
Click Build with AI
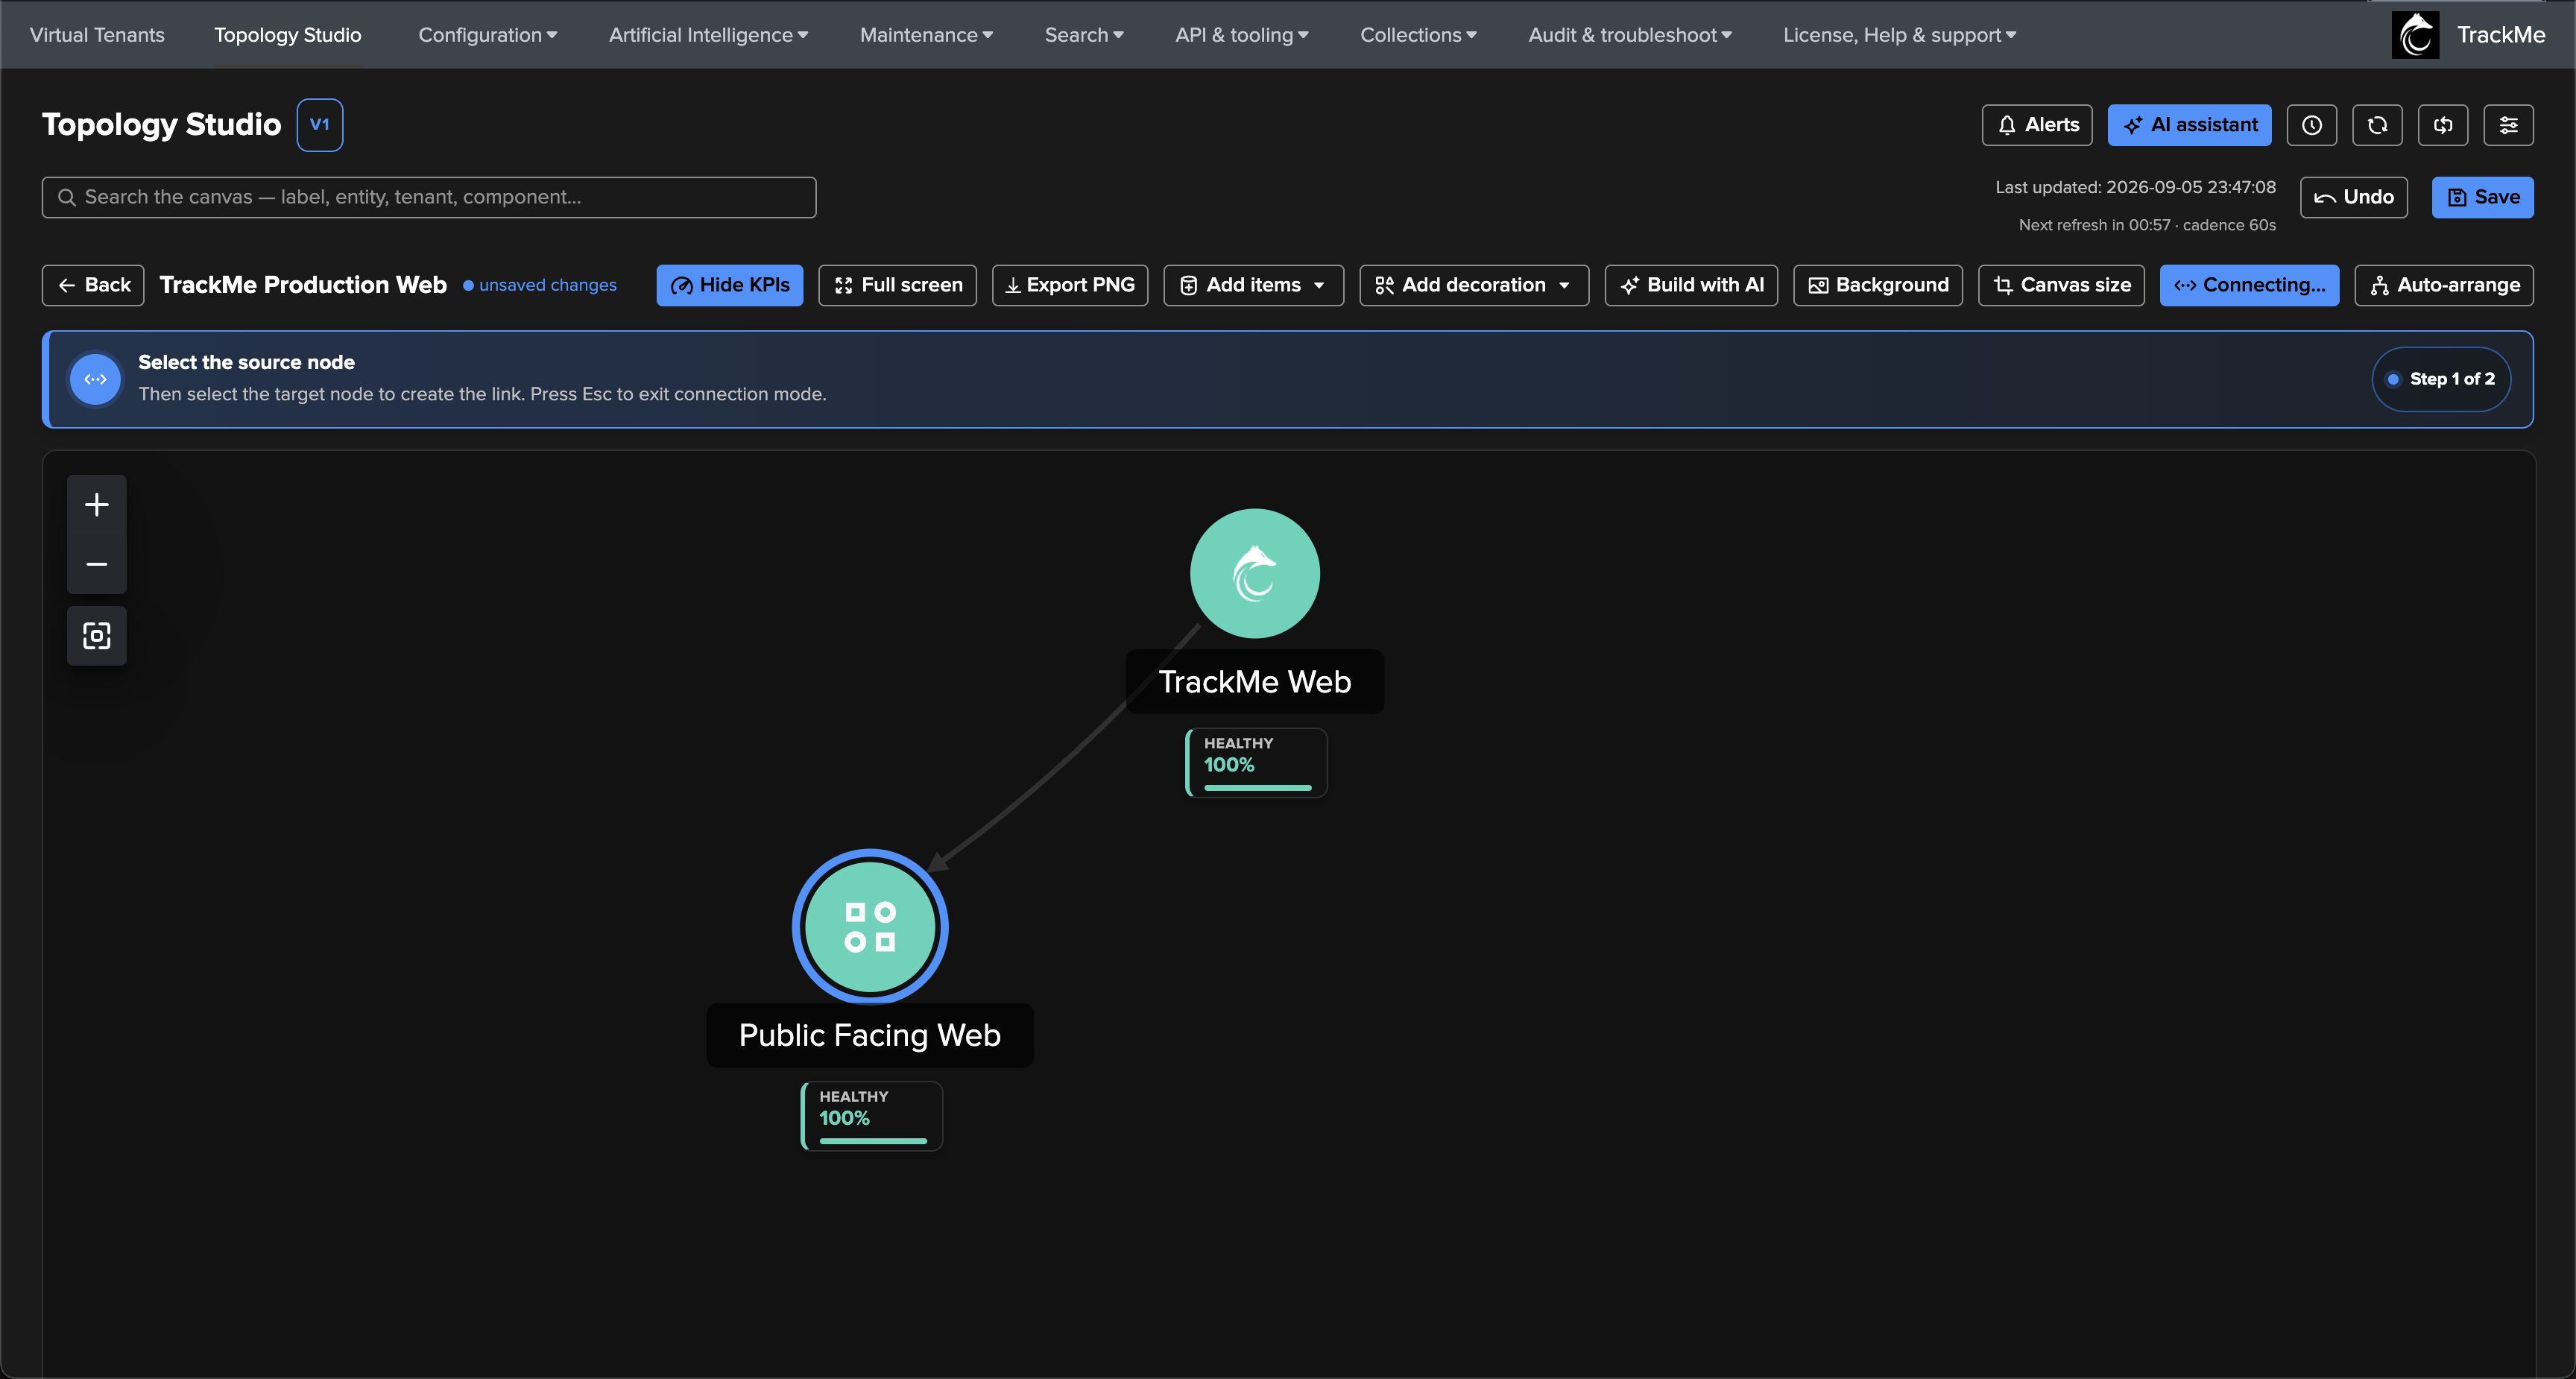1691,285
